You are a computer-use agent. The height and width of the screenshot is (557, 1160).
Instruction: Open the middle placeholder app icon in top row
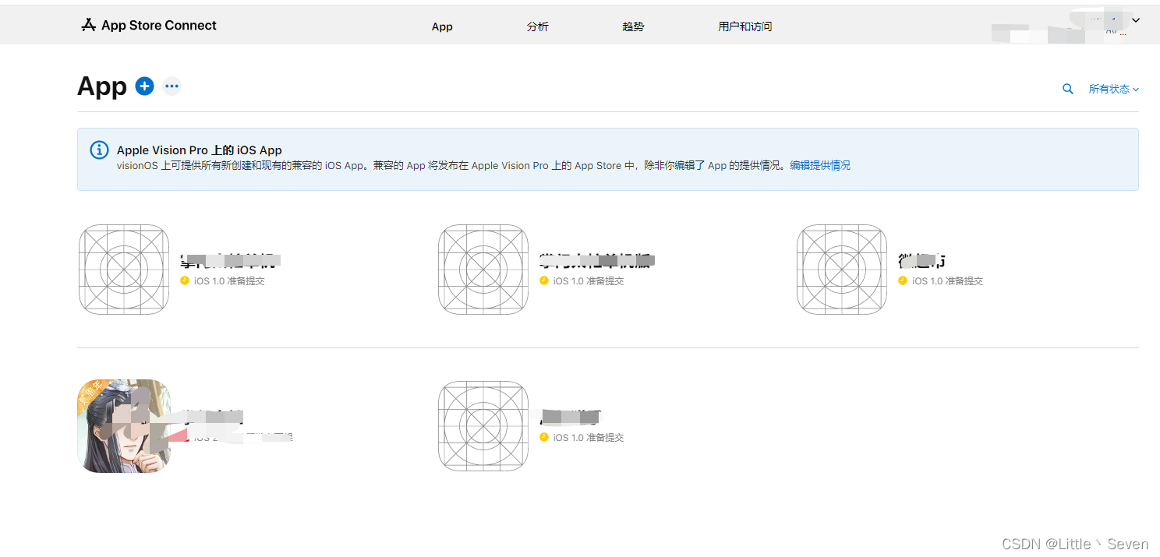(x=483, y=270)
